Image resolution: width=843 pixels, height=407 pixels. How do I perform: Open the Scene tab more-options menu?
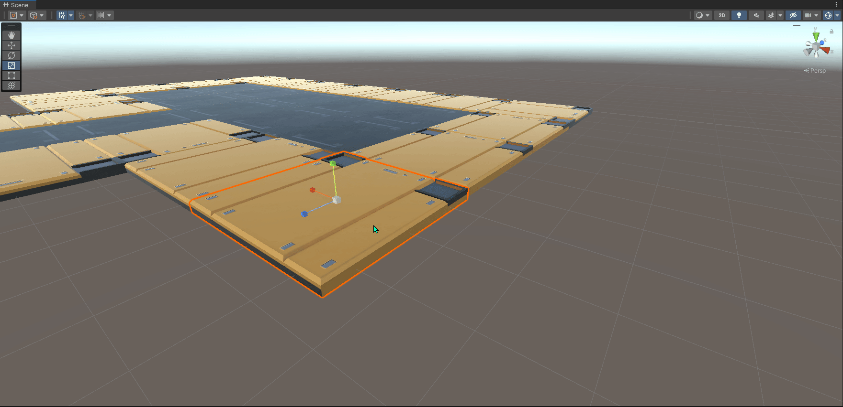point(836,4)
